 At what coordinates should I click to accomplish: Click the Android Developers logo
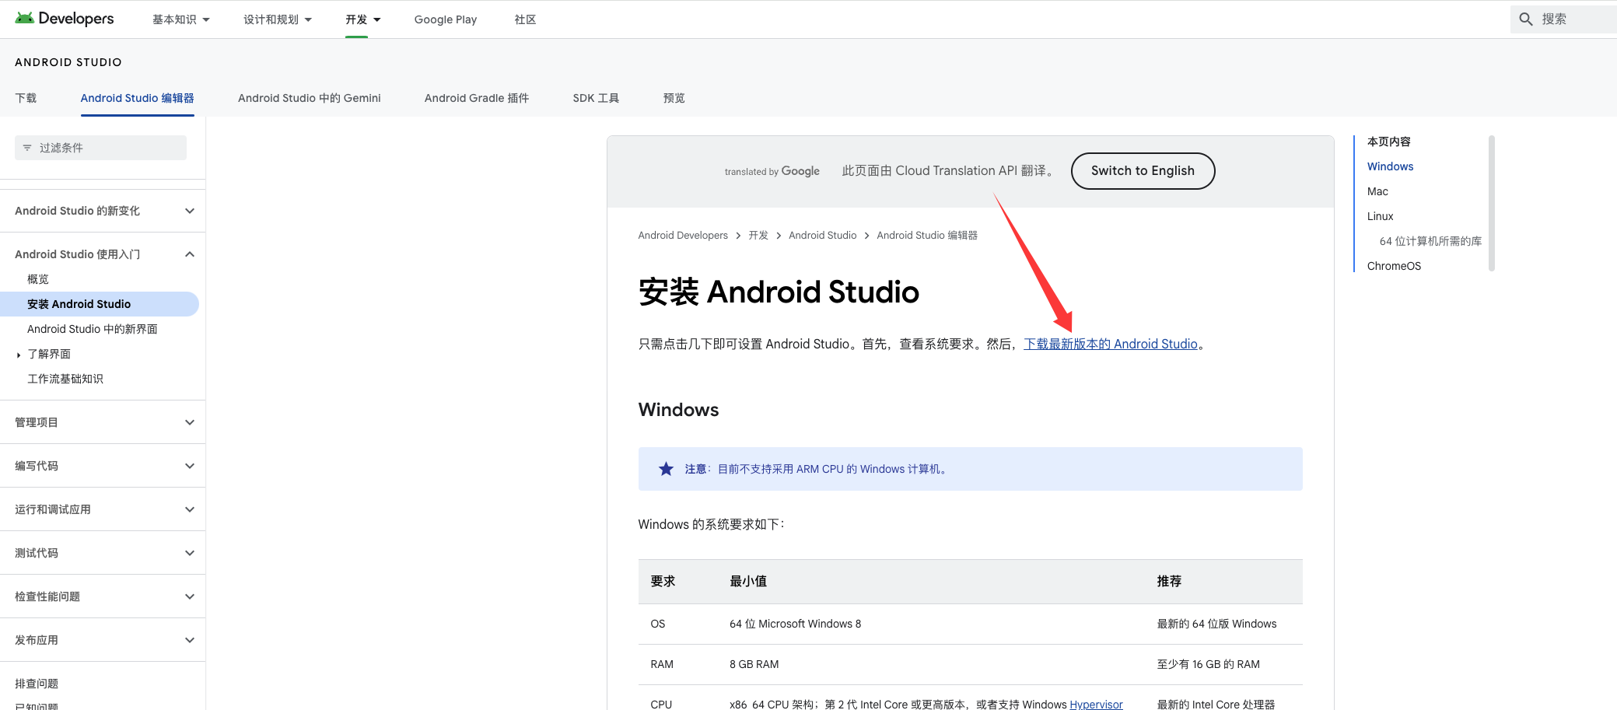pyautogui.click(x=65, y=19)
